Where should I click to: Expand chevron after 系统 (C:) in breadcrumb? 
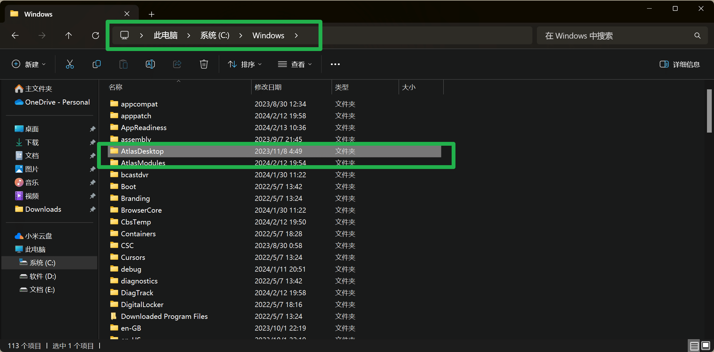[x=241, y=35]
